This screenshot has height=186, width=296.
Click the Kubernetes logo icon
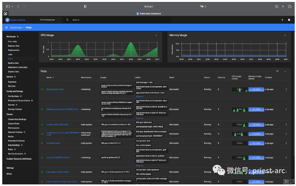click(7, 20)
